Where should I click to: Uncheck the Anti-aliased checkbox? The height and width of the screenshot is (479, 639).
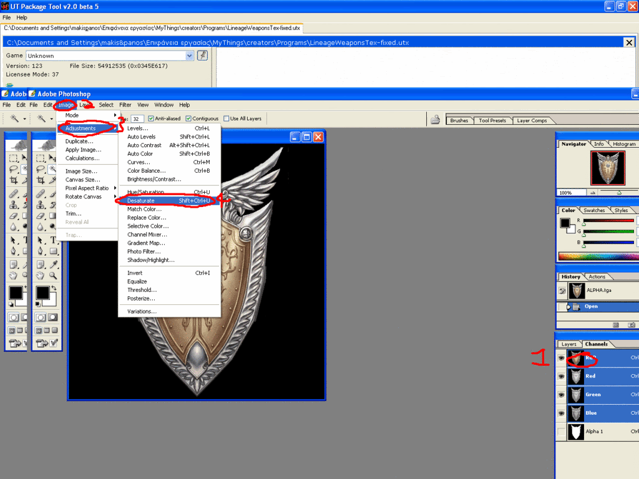coord(151,119)
